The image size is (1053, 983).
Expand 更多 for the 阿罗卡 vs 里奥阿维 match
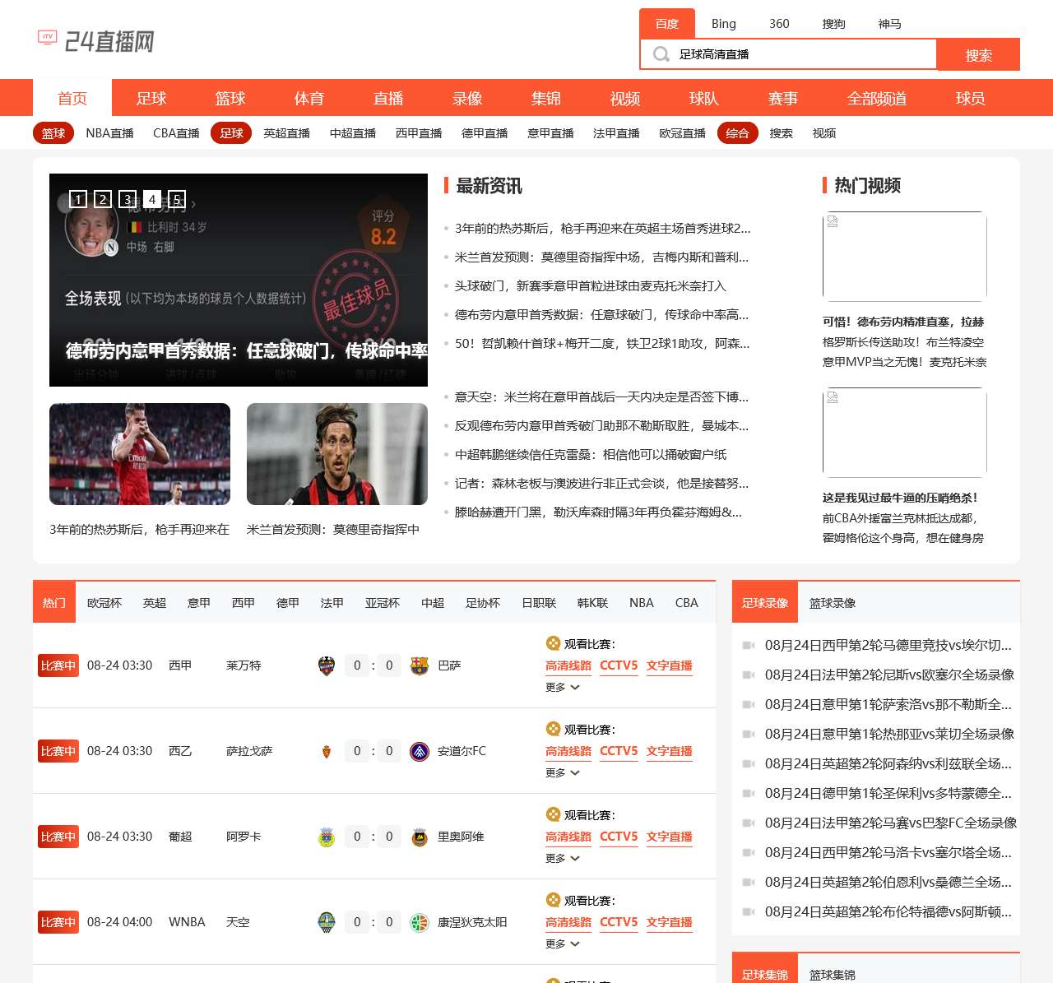(x=563, y=858)
